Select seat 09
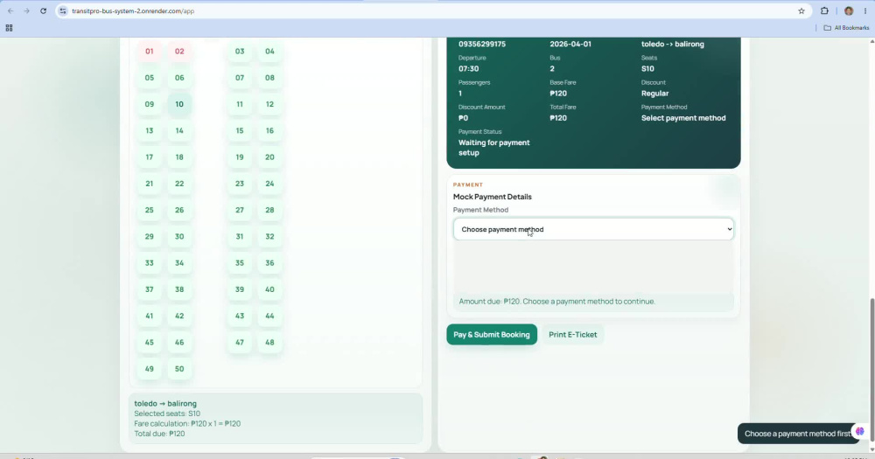 click(x=149, y=104)
